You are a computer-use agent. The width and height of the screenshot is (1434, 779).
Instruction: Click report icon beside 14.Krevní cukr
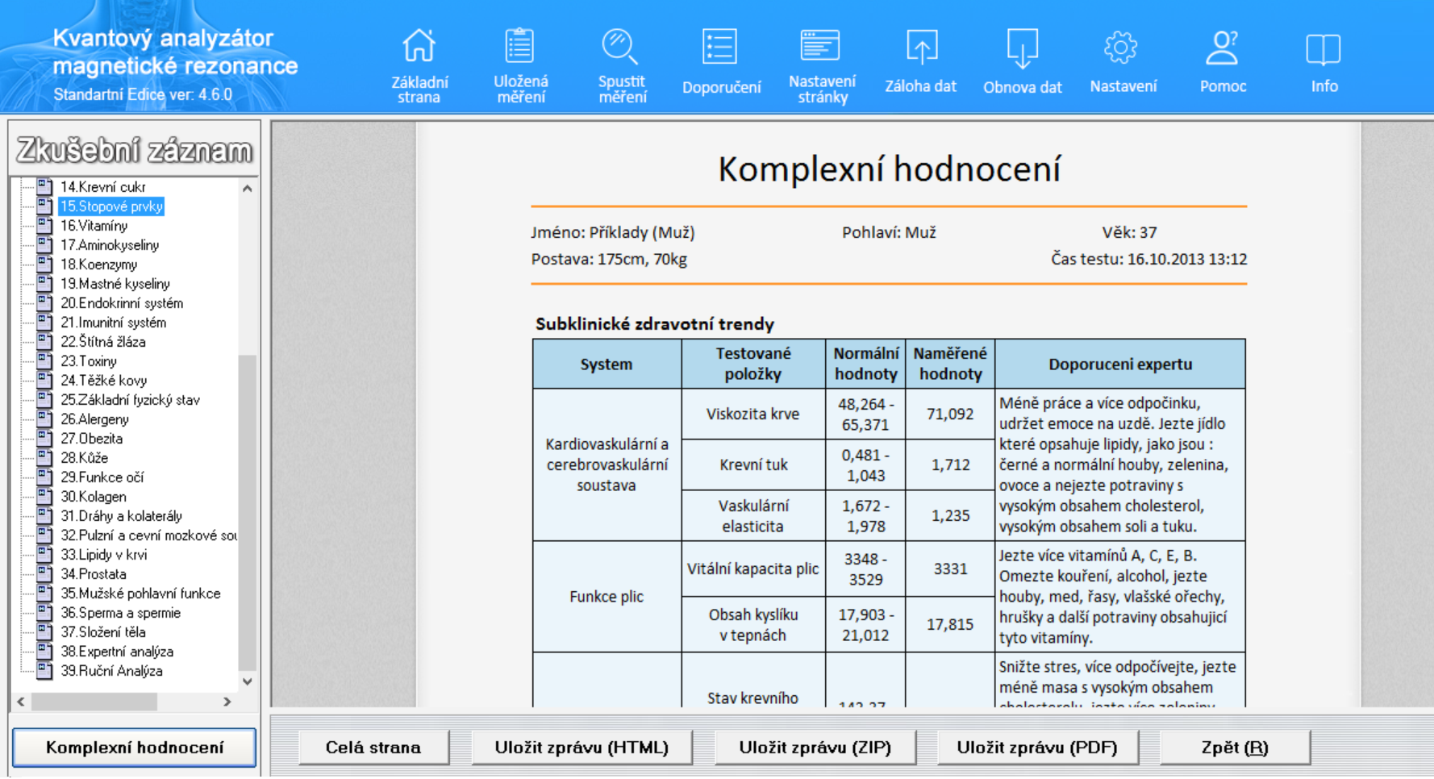click(x=45, y=187)
